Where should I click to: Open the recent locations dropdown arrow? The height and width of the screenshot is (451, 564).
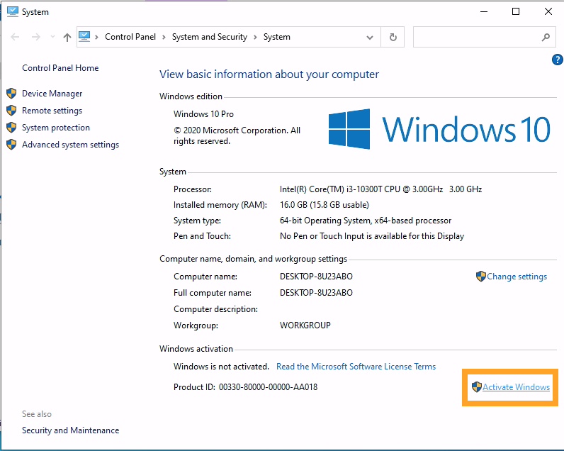pos(52,37)
